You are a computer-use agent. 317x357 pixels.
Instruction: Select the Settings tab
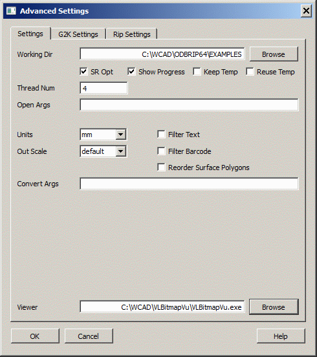pyautogui.click(x=30, y=34)
